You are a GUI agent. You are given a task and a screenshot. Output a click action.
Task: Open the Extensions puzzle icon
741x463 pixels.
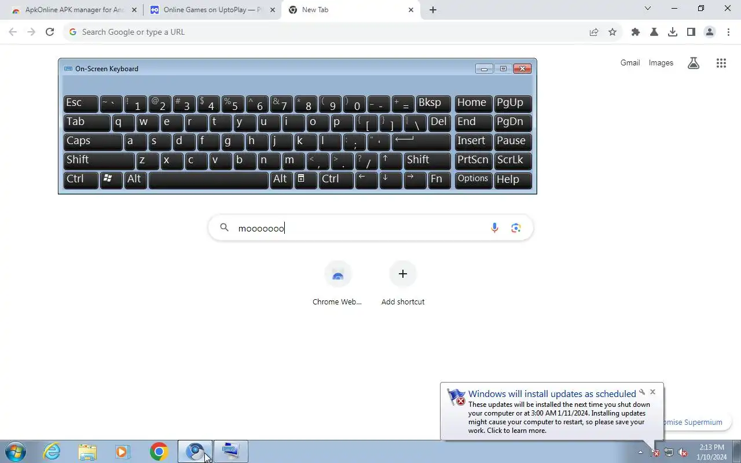click(x=636, y=32)
